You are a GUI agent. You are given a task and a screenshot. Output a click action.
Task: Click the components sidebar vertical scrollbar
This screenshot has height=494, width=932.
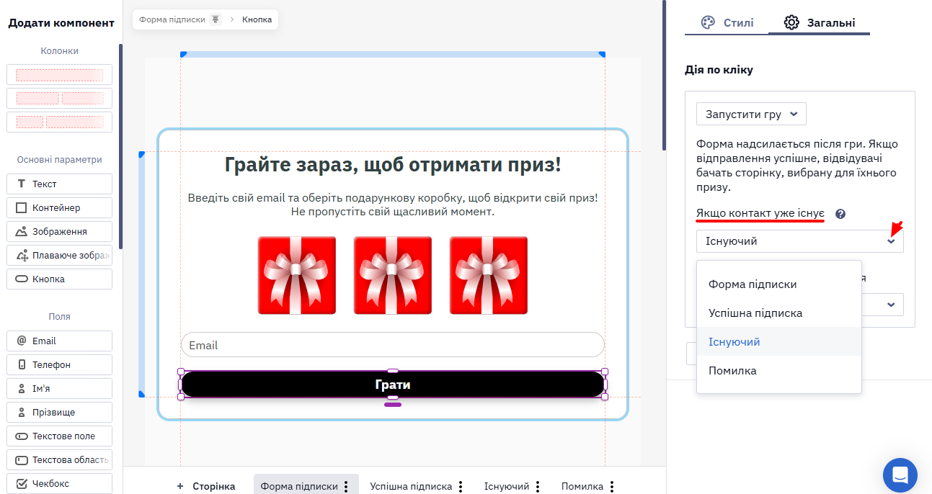[x=120, y=146]
